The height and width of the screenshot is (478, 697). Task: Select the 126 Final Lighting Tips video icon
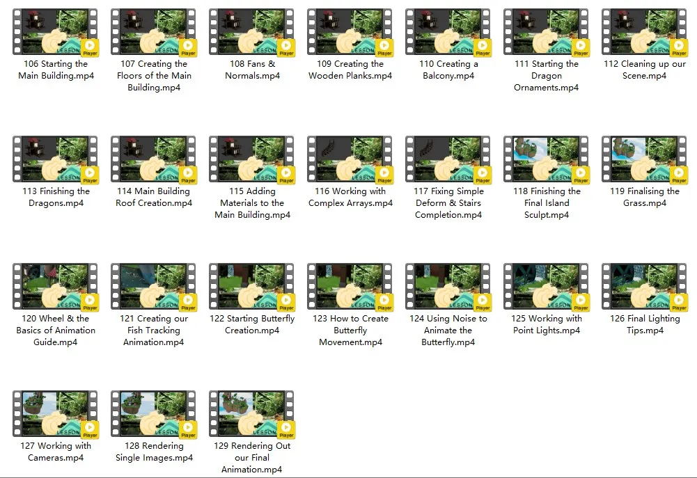tap(645, 287)
